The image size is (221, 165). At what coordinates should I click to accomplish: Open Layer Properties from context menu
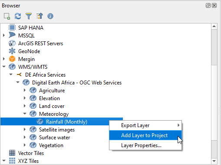(x=145, y=145)
